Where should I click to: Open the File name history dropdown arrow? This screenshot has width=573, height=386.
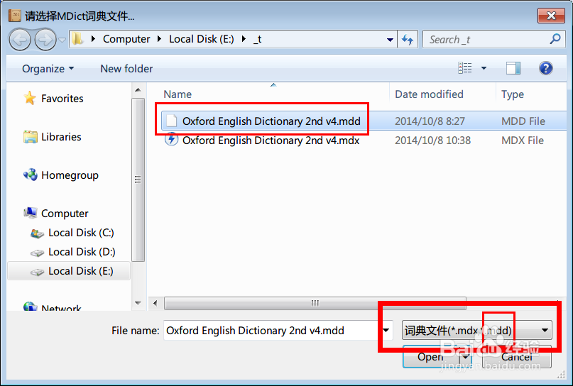(386, 331)
